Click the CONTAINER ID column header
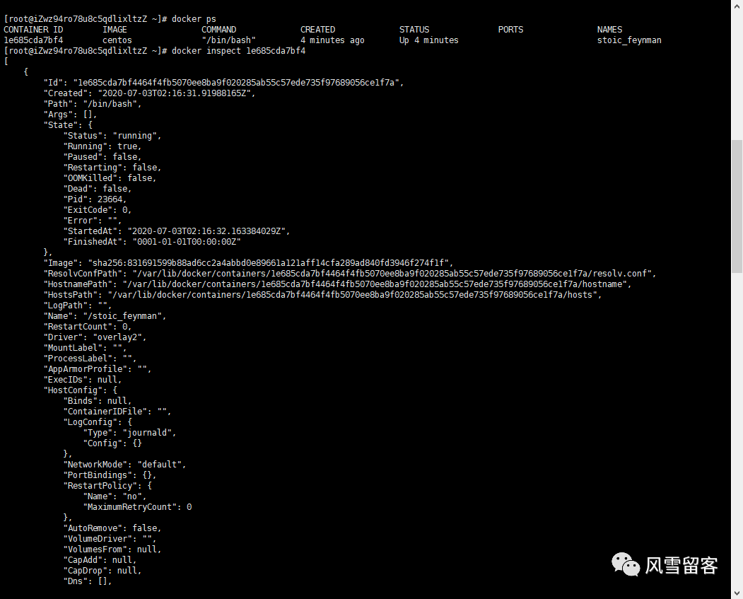743x599 pixels. (x=33, y=30)
